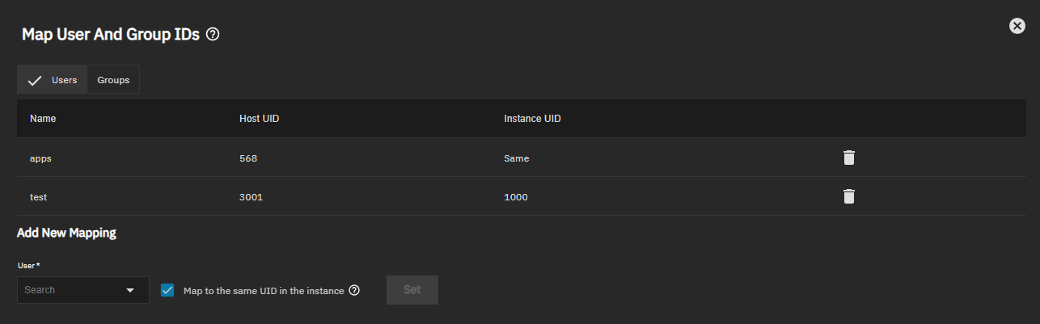Viewport: 1040px width, 324px height.
Task: Expand the User dropdown arrow
Action: click(x=130, y=290)
